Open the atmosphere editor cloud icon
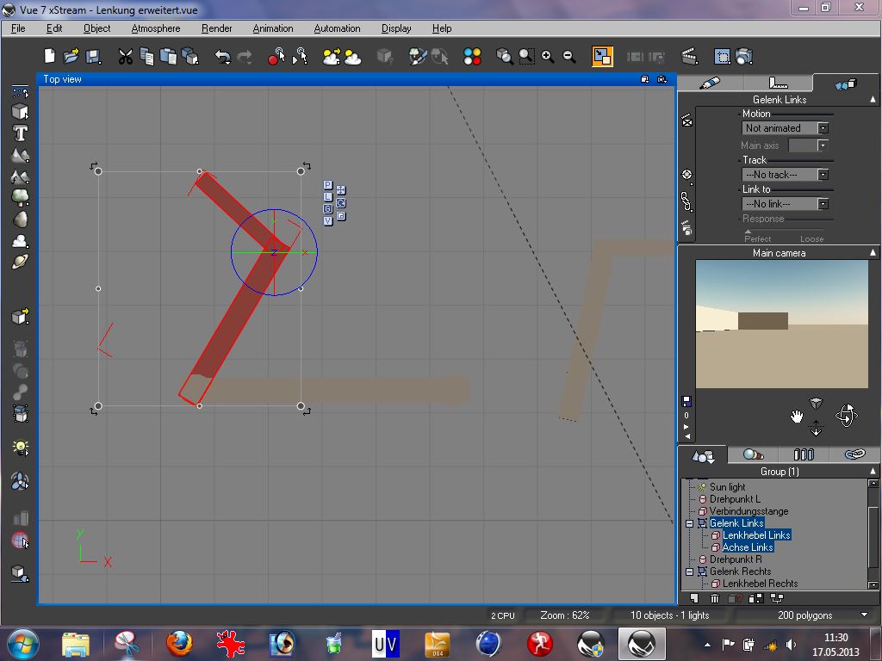882x661 pixels. tap(352, 57)
